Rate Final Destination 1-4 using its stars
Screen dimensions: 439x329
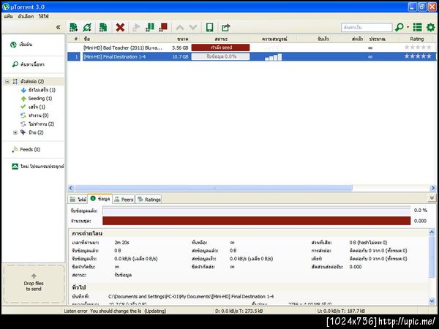click(418, 56)
